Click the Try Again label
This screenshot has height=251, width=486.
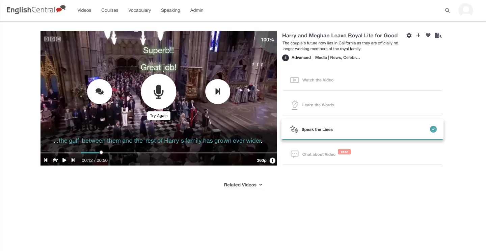[x=159, y=116]
